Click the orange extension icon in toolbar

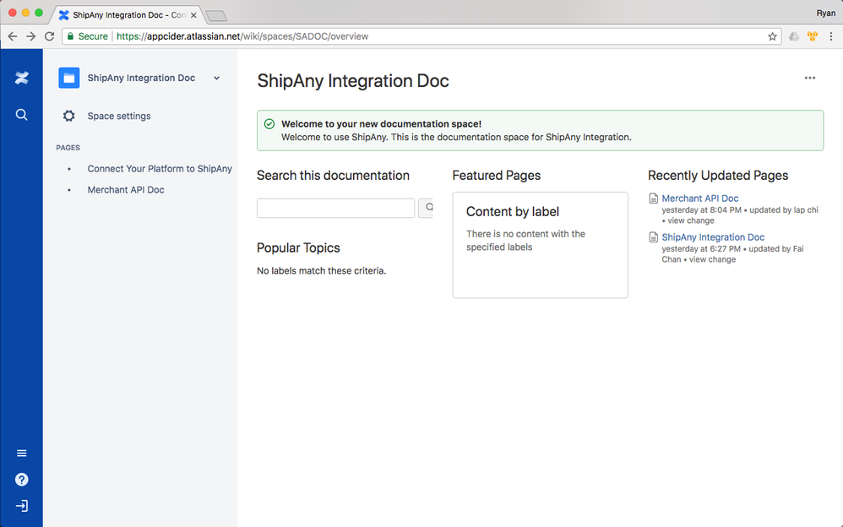tap(813, 36)
